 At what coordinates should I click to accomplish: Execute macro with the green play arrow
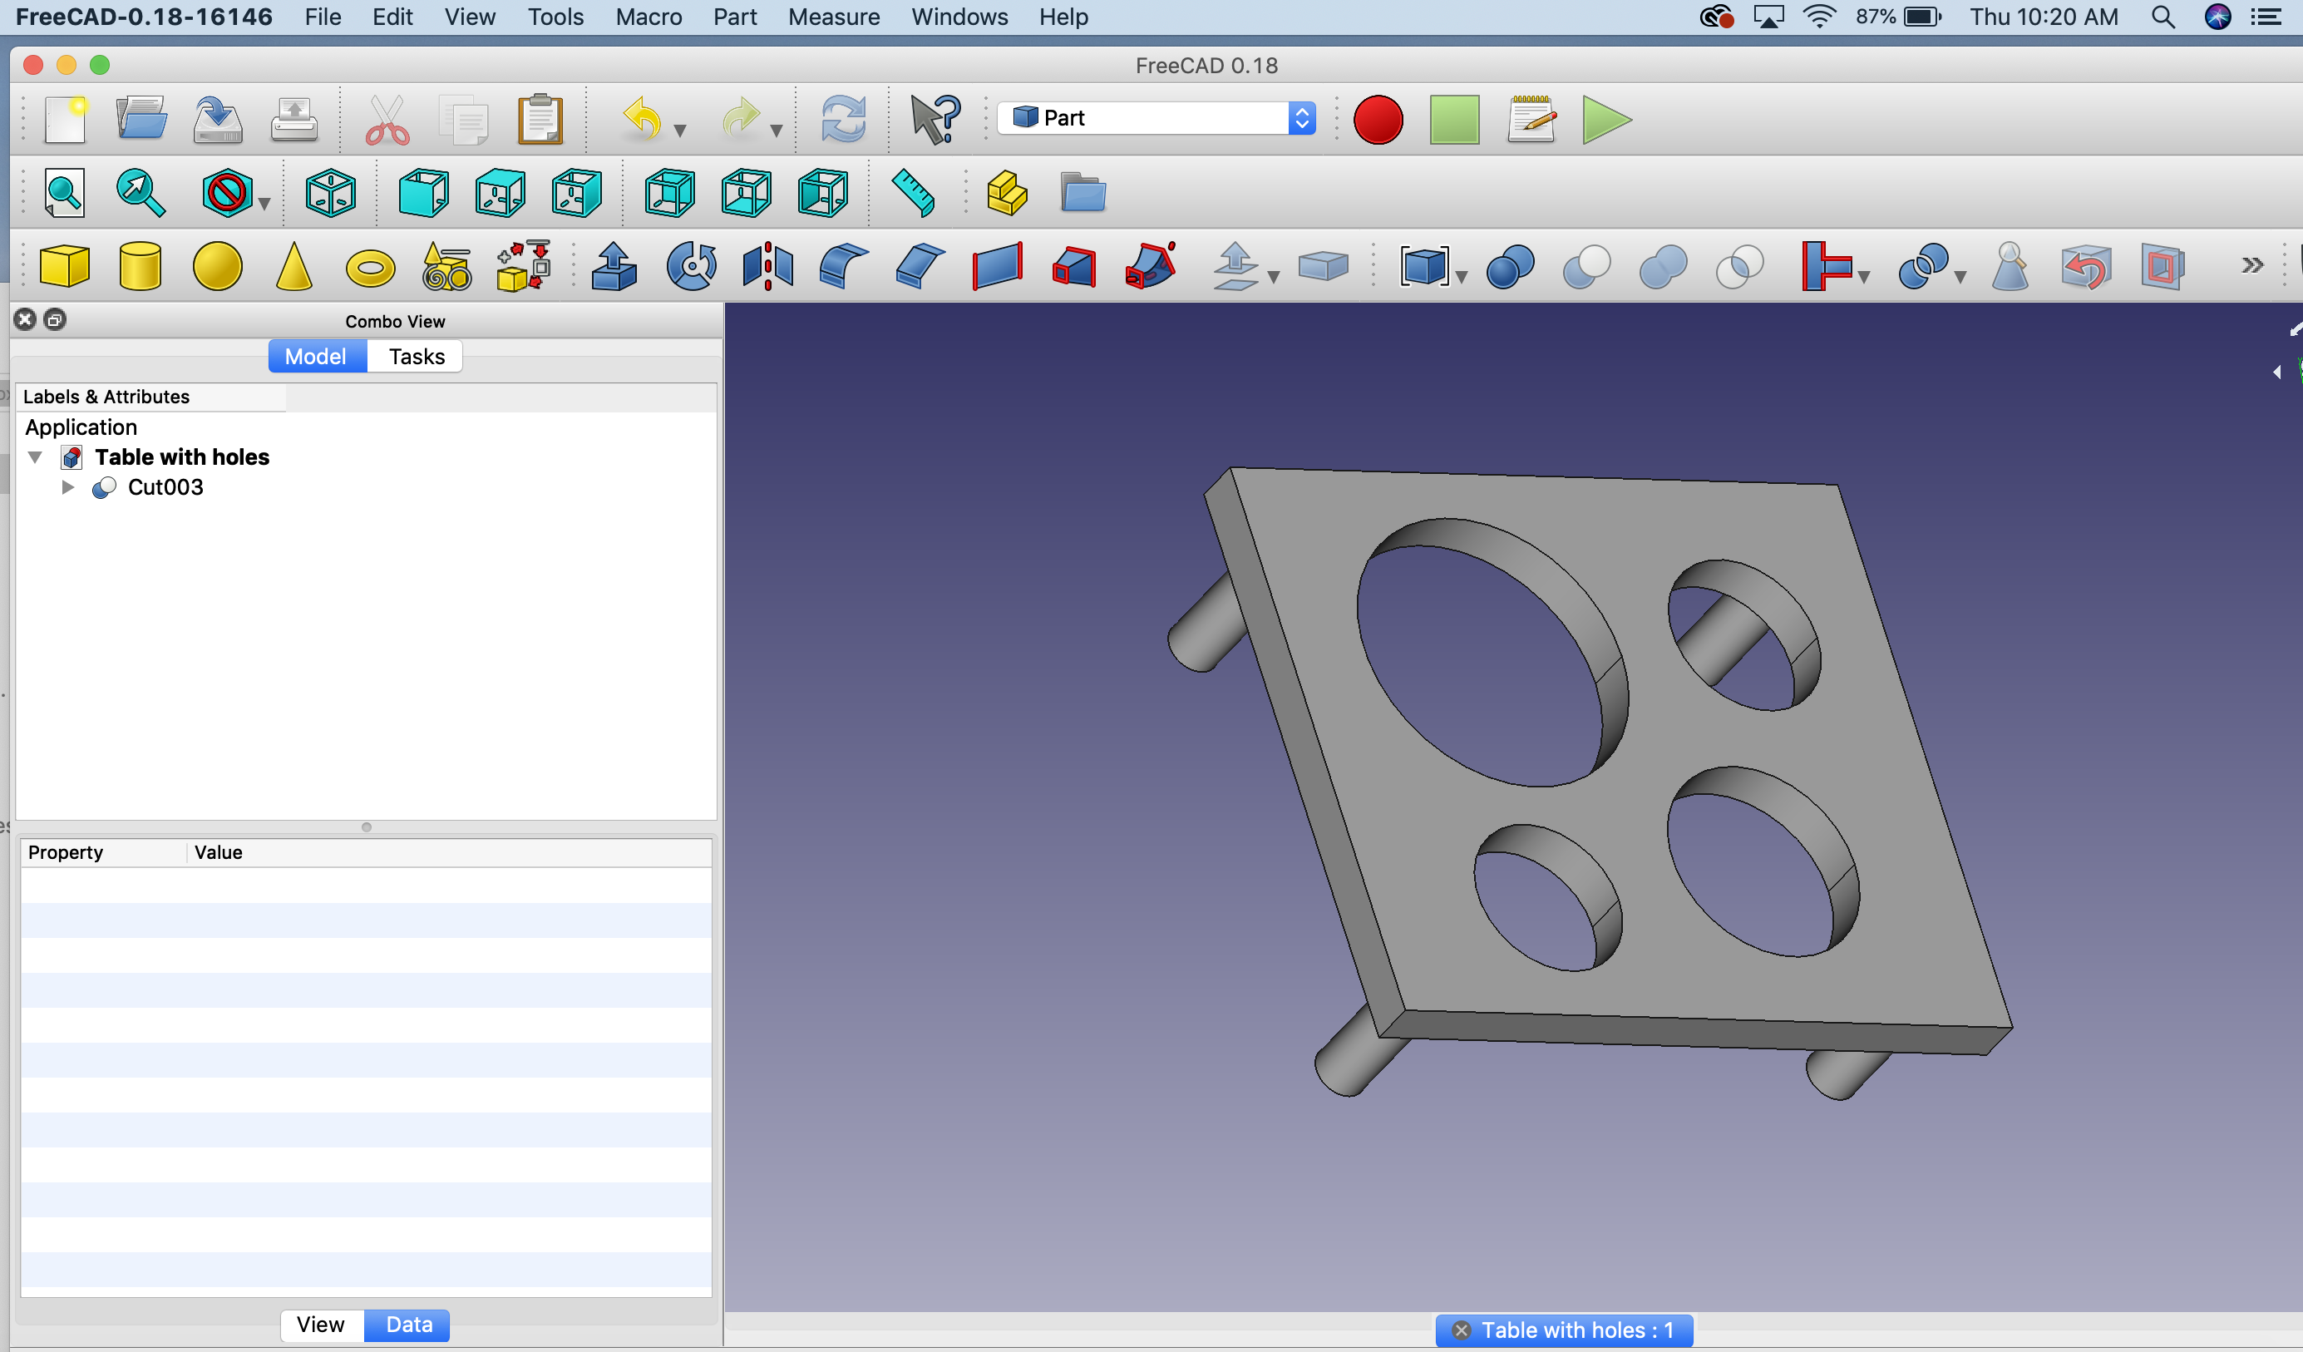[1605, 119]
